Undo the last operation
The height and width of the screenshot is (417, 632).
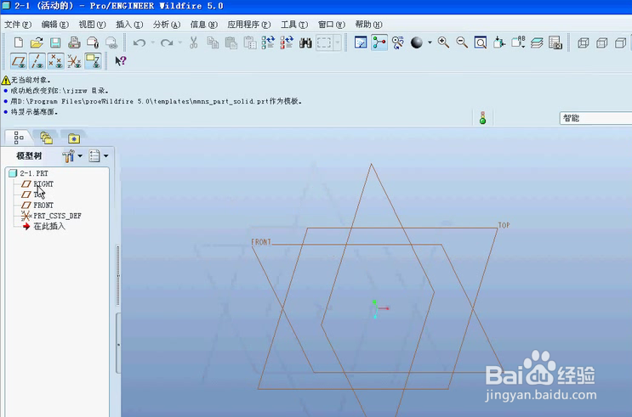point(139,42)
